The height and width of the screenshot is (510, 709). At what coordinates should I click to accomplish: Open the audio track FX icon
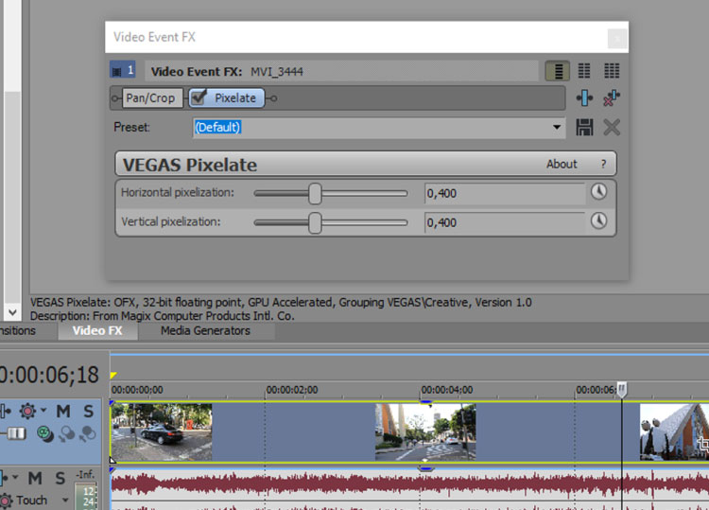(3, 478)
